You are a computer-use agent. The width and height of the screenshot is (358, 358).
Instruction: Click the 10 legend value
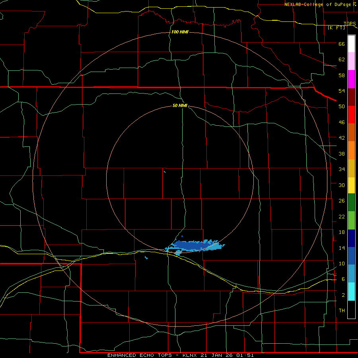[x=342, y=264]
